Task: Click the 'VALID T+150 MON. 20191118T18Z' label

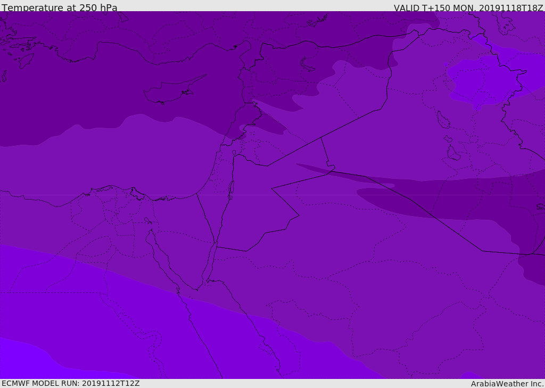Action: (468, 7)
